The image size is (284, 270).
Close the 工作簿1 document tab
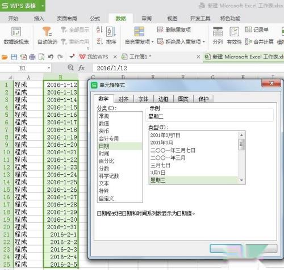tap(198, 57)
